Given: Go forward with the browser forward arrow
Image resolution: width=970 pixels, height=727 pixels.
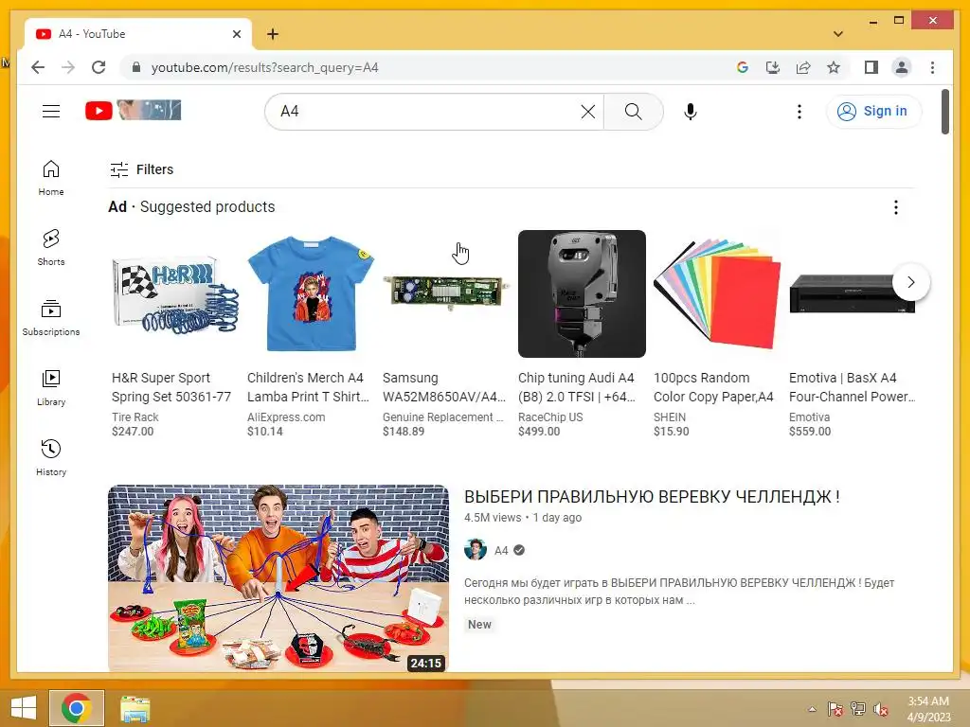Looking at the screenshot, I should (x=68, y=67).
